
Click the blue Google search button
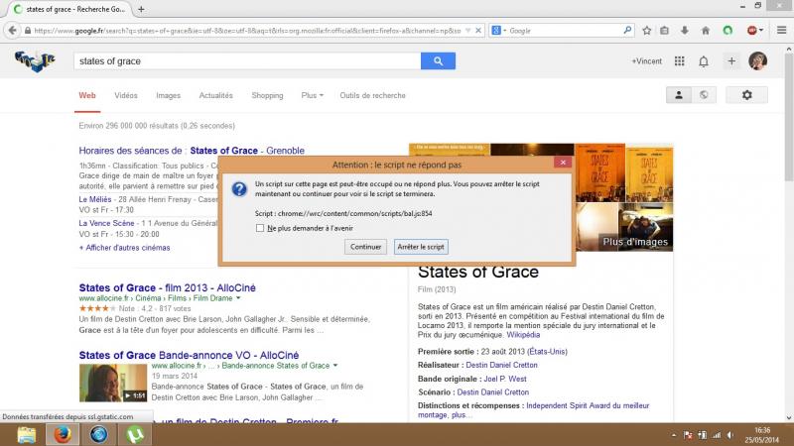438,61
